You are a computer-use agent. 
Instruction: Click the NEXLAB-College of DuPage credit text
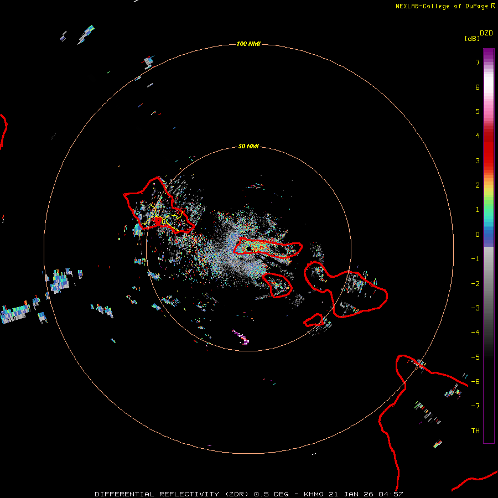(x=445, y=6)
